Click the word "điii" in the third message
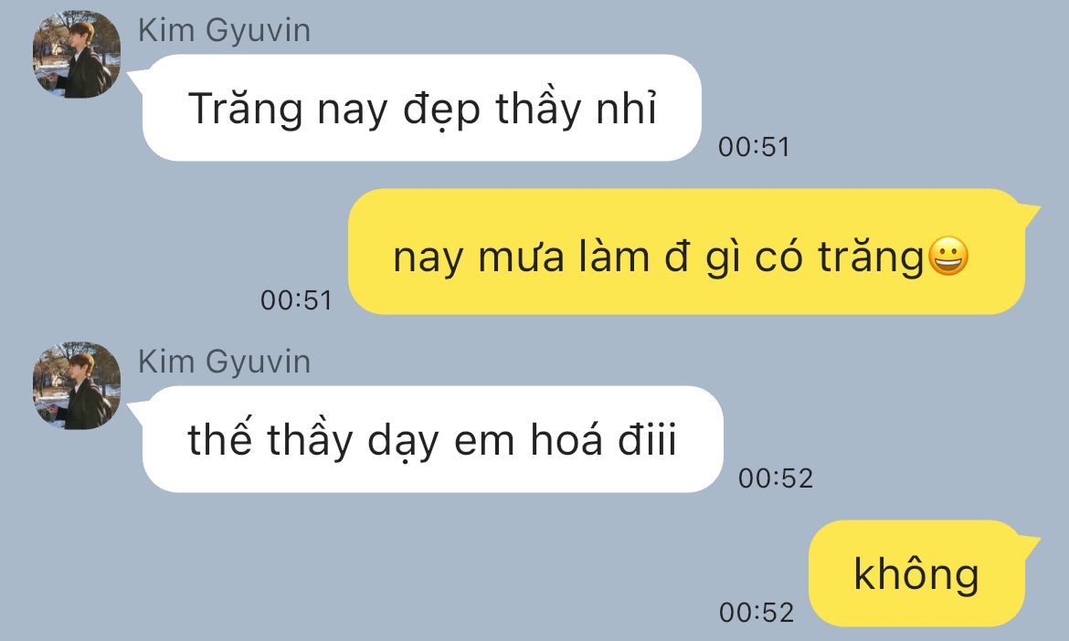 click(x=647, y=439)
